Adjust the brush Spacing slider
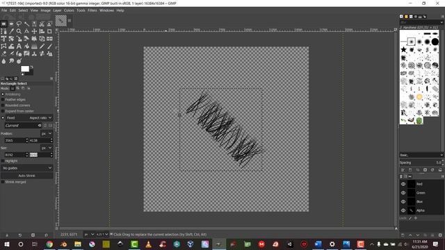This screenshot has width=445, height=250. pos(421,162)
